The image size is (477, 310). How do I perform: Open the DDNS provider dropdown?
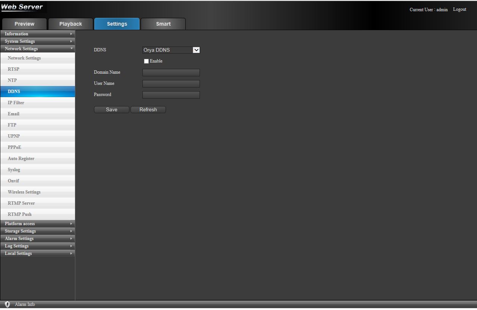(171, 50)
